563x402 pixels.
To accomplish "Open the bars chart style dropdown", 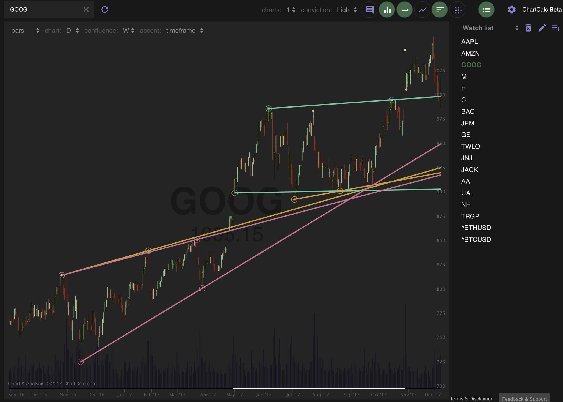I will point(25,31).
